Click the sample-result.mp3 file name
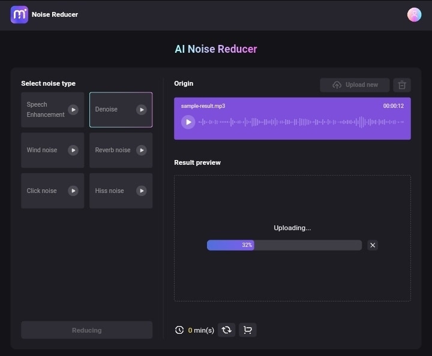 [203, 106]
